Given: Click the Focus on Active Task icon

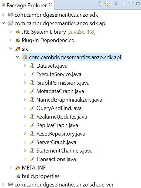Looking at the screenshot, I should 116,3.
